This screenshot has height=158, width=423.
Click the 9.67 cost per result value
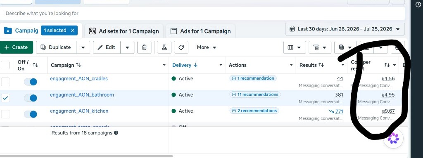click(388, 111)
